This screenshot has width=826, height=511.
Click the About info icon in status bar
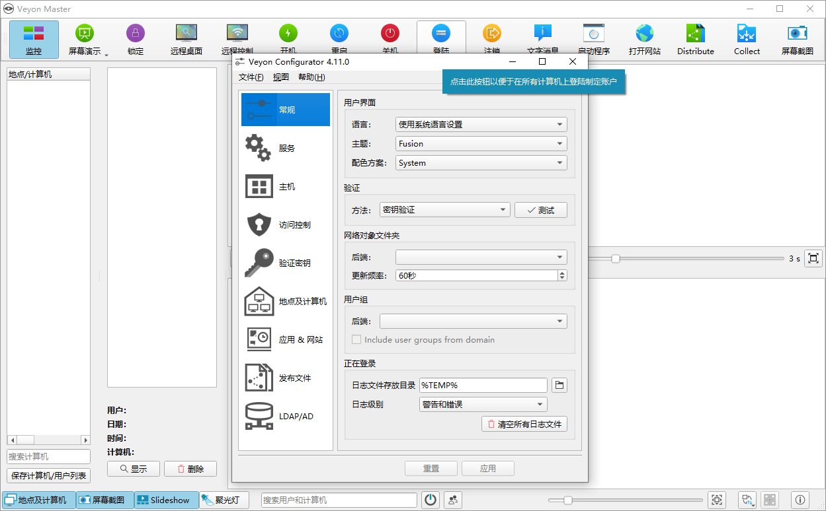point(800,500)
